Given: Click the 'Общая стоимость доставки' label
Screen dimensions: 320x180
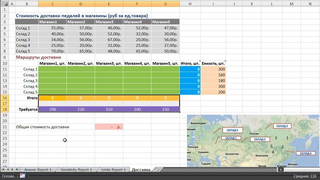Looking at the screenshot, I should pos(42,126).
